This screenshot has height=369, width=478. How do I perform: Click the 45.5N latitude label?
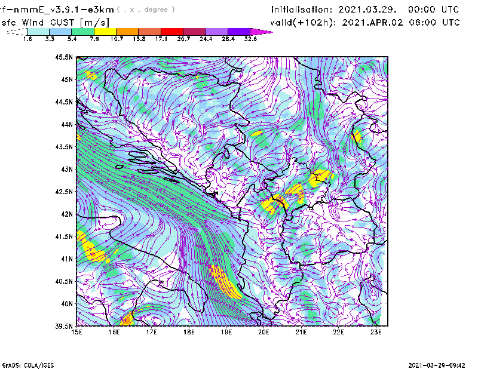[x=64, y=57]
